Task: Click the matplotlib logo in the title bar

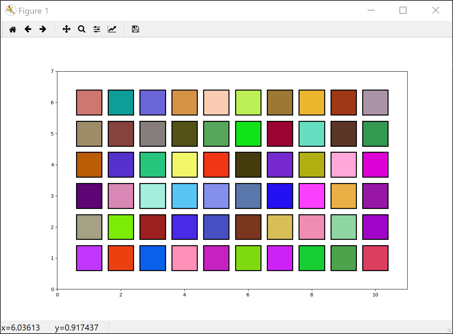Action: 11,11
